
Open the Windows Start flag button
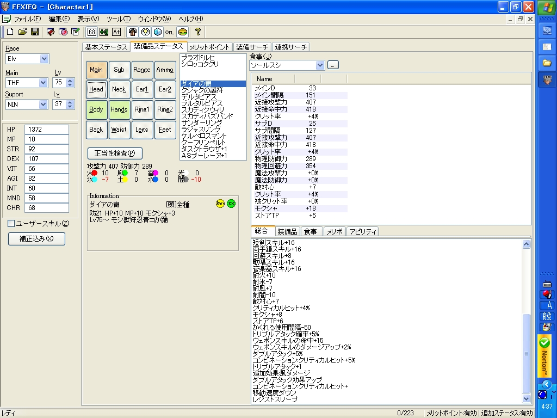pyautogui.click(x=547, y=8)
